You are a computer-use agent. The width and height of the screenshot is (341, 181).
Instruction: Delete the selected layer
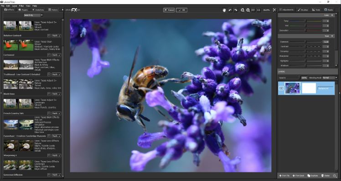pyautogui.click(x=325, y=176)
